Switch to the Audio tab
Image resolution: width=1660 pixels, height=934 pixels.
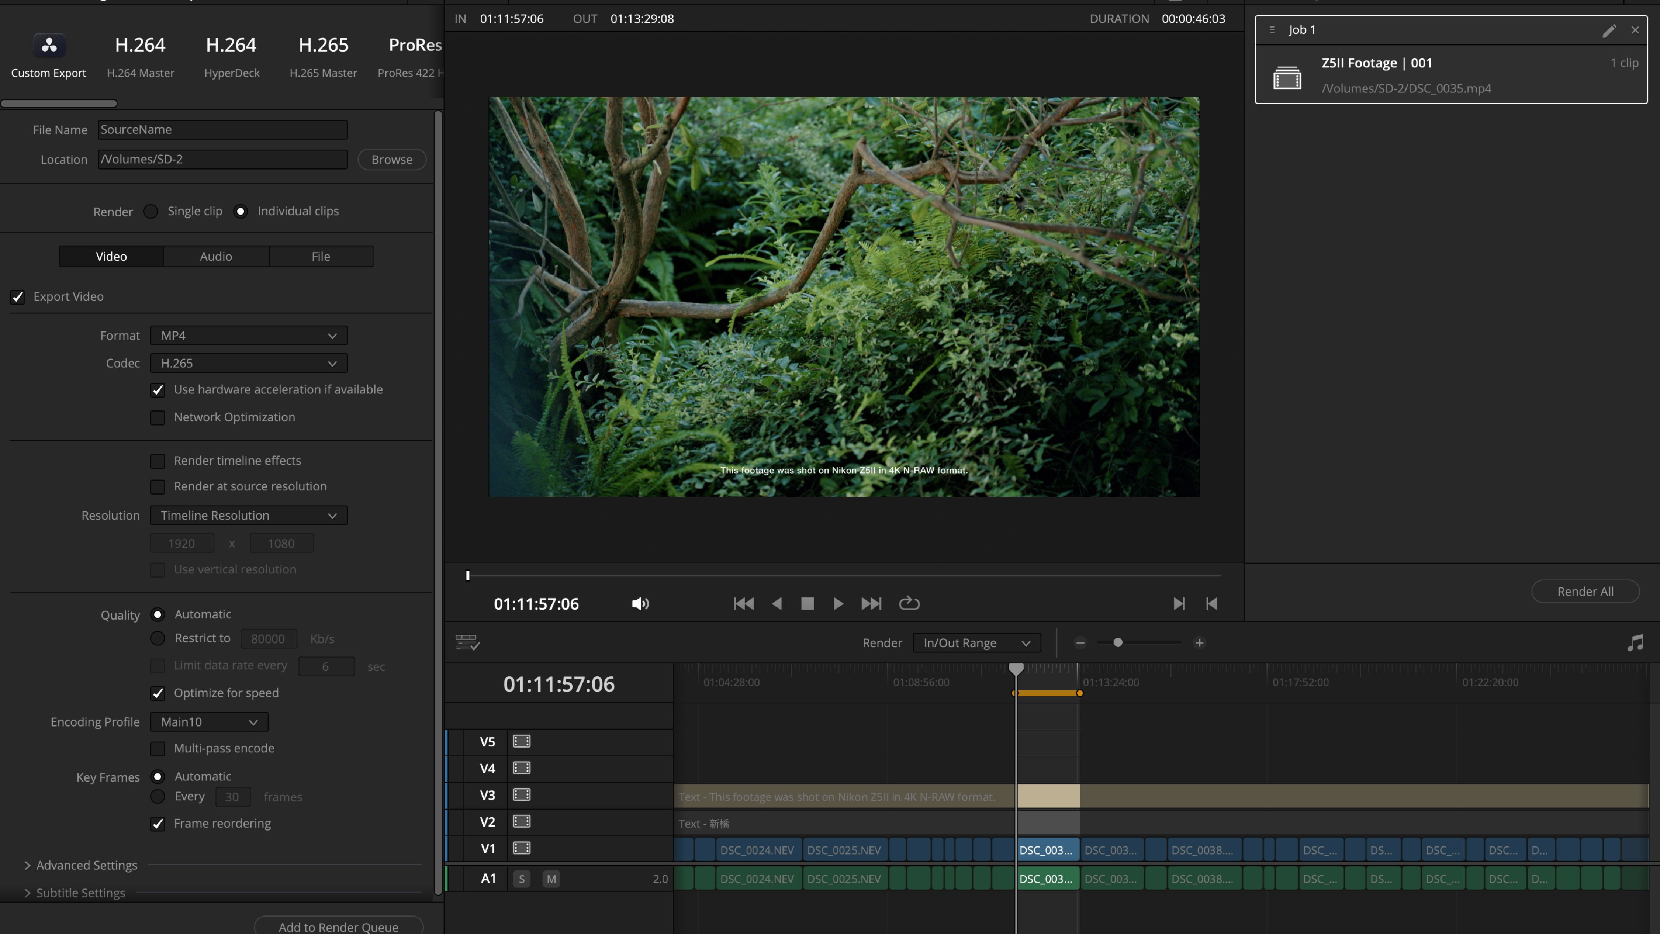216,256
